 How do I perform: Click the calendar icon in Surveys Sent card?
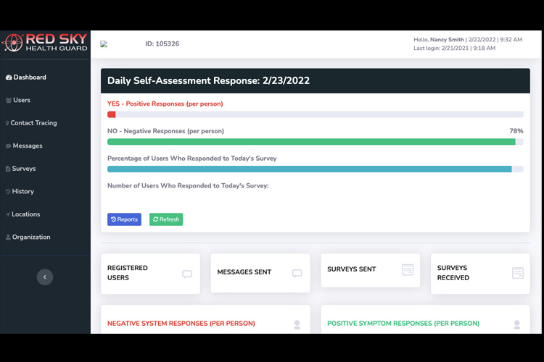click(408, 269)
